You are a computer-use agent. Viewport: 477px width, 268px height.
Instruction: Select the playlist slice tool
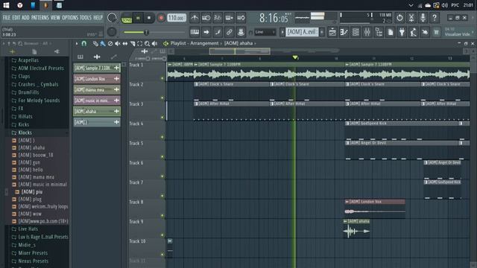(x=133, y=44)
